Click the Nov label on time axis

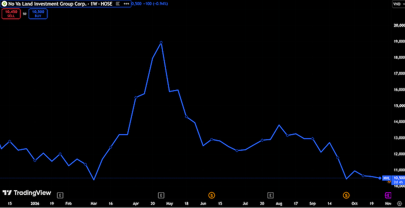click(x=388, y=203)
